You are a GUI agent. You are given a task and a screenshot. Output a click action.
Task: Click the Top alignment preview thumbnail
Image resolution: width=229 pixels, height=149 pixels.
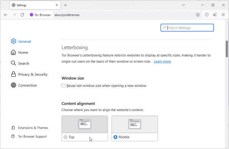[85, 124]
